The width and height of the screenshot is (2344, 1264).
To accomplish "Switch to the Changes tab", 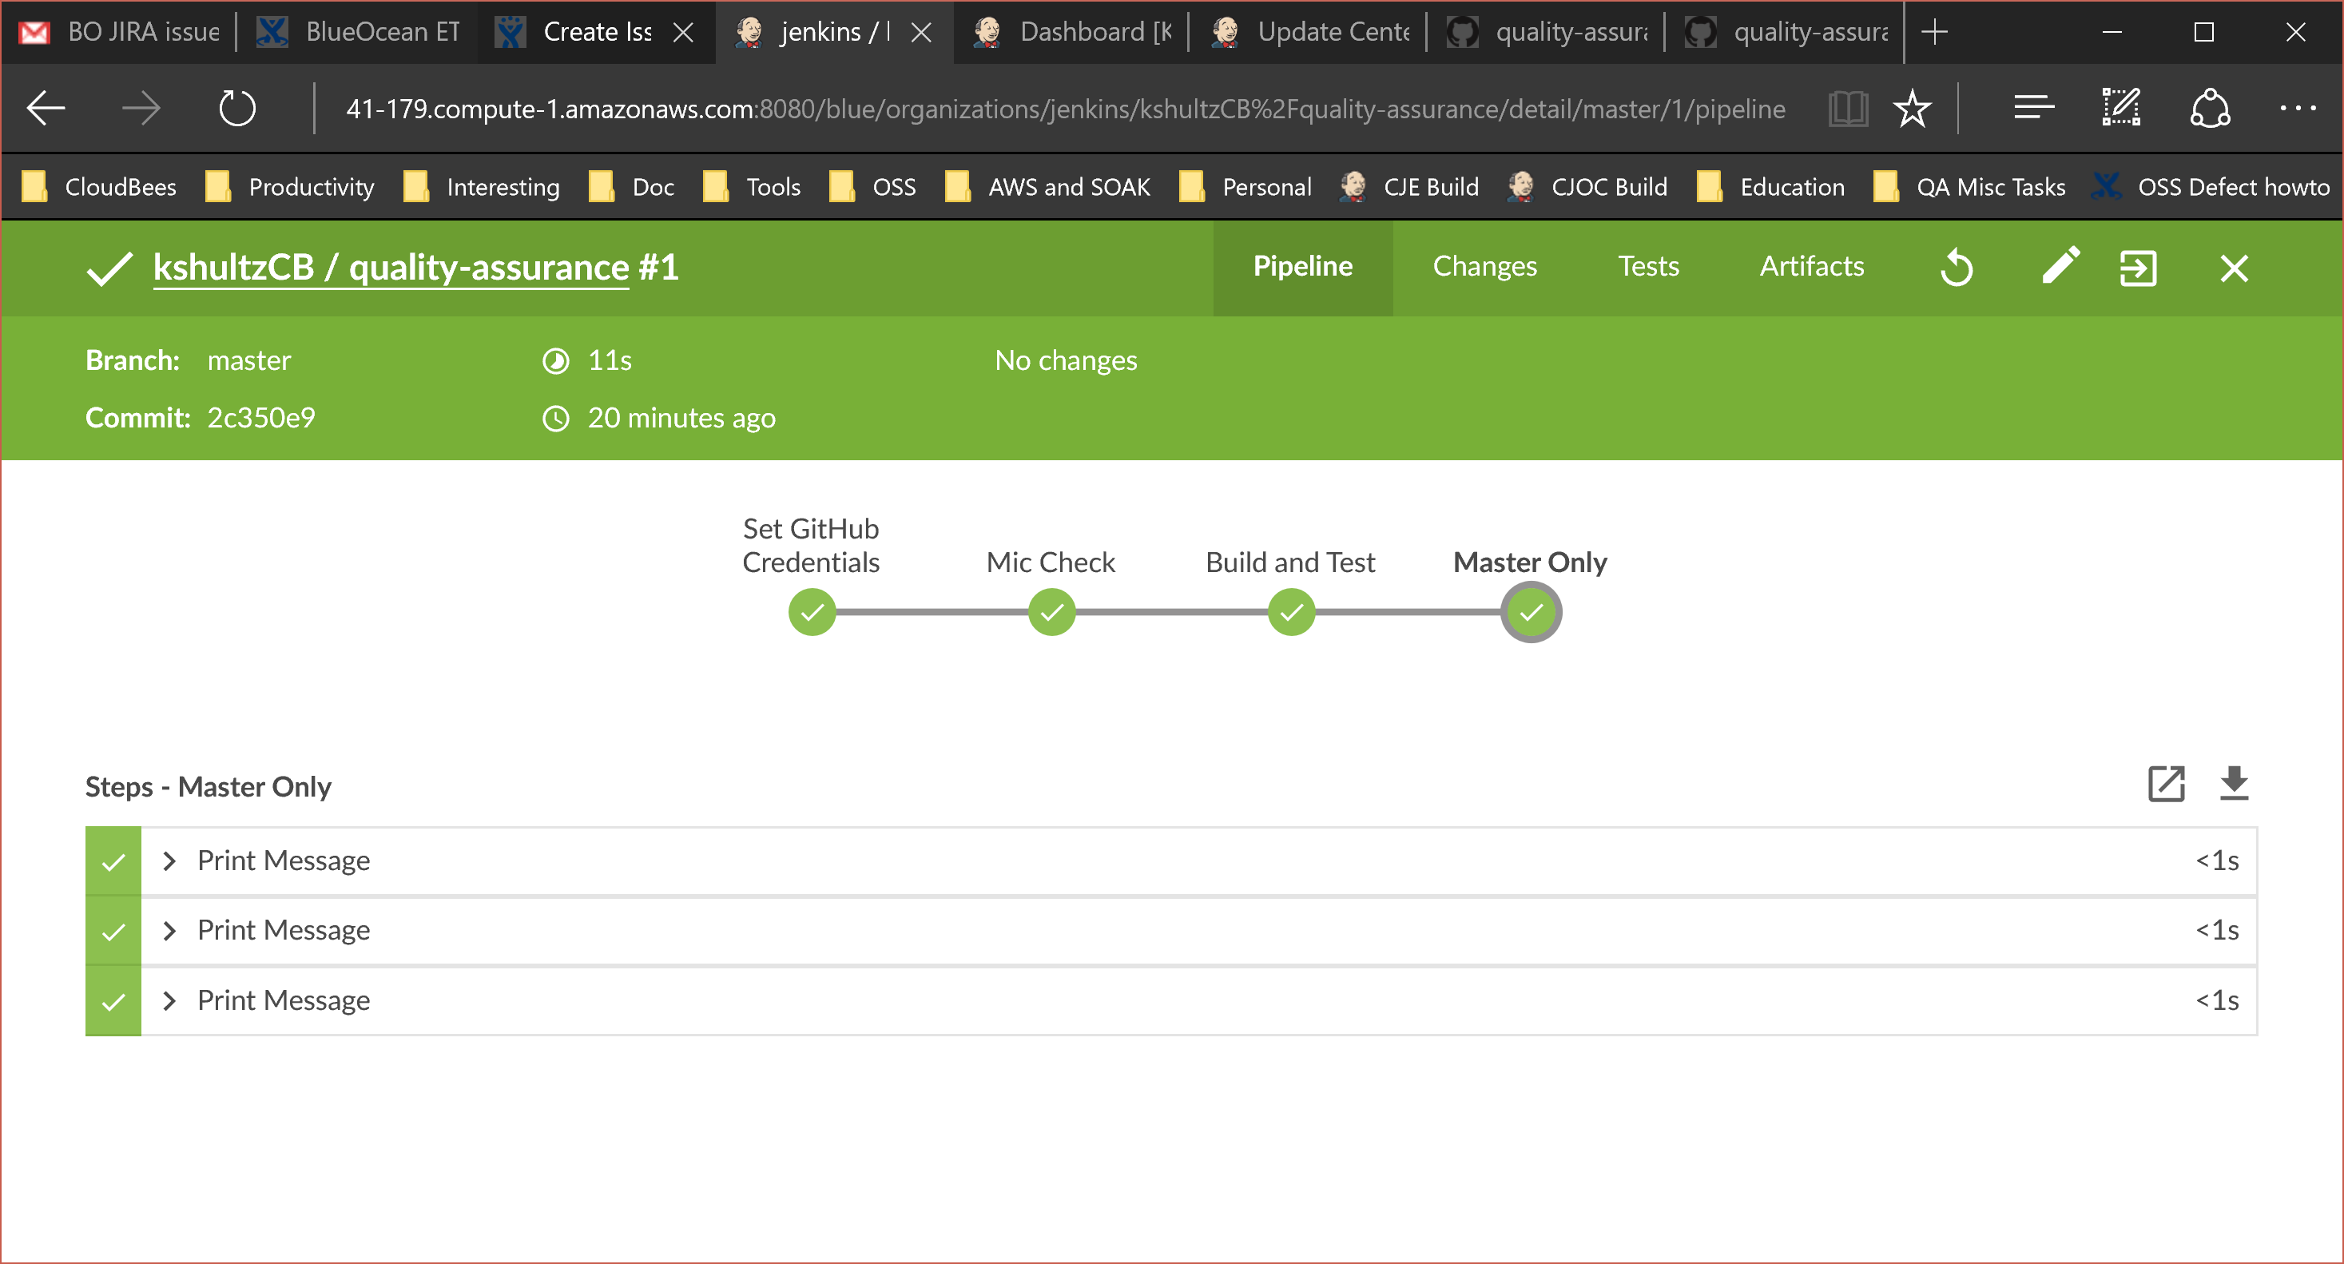I will point(1484,267).
